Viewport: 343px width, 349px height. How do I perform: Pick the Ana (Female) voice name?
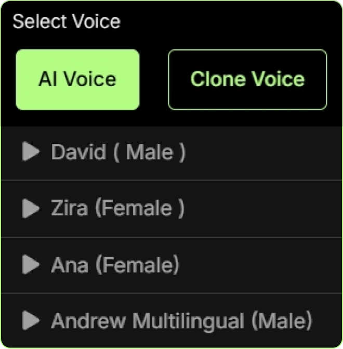115,265
